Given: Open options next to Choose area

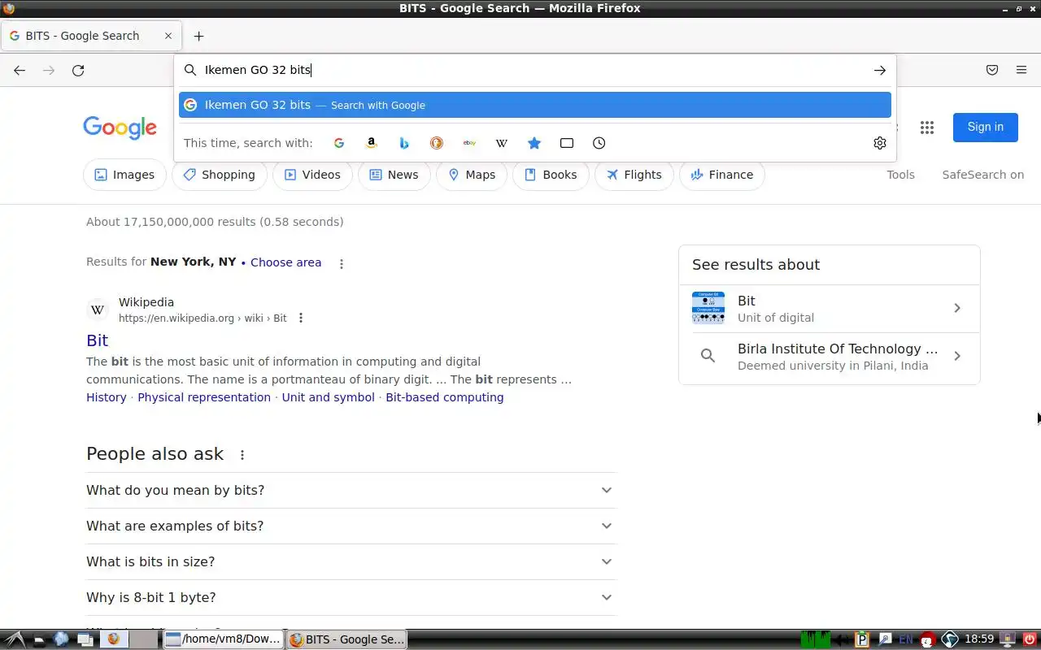Looking at the screenshot, I should click(x=342, y=263).
